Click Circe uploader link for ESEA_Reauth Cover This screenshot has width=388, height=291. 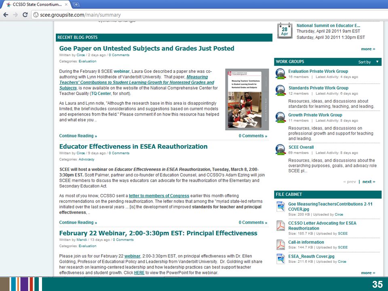(x=342, y=261)
